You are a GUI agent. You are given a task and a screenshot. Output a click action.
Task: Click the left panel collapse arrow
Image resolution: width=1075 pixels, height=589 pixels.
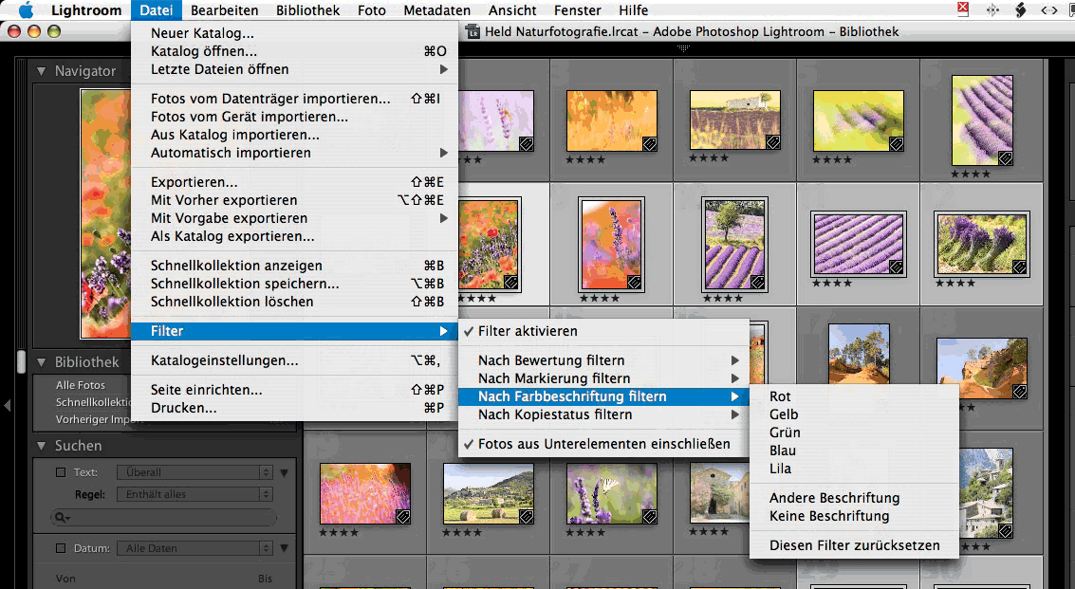click(x=7, y=405)
